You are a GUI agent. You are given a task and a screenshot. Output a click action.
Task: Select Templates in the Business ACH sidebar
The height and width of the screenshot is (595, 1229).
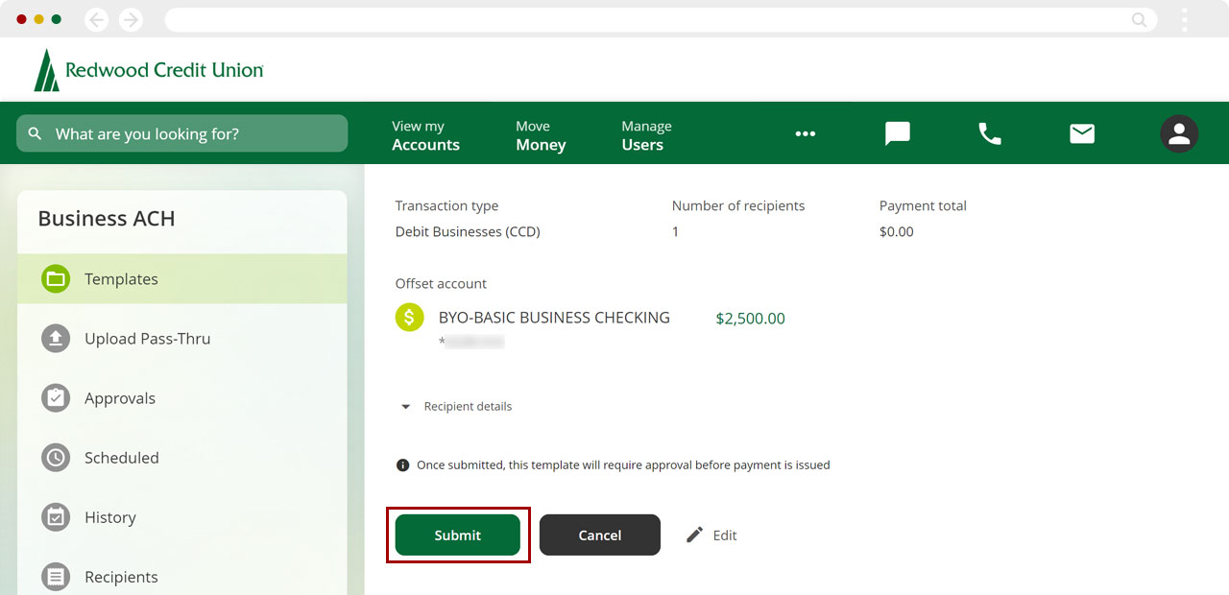point(121,279)
